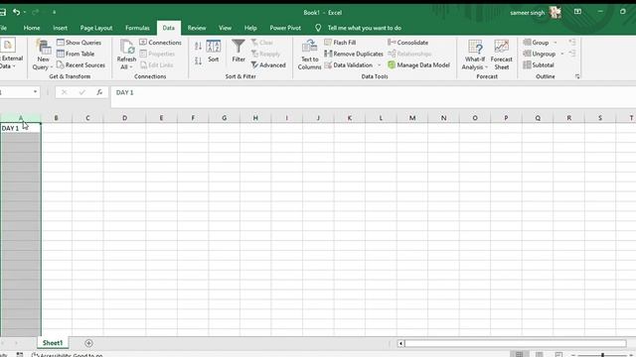Image resolution: width=636 pixels, height=357 pixels.
Task: Click the Insert Function fx icon
Action: 99,92
